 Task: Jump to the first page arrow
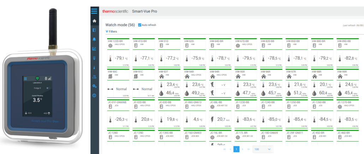[224, 149]
